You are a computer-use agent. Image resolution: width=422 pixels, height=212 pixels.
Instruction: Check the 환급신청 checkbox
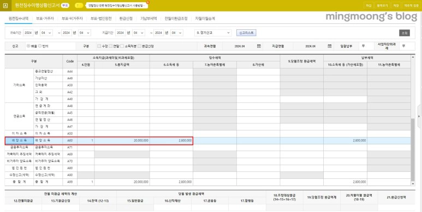[139, 46]
